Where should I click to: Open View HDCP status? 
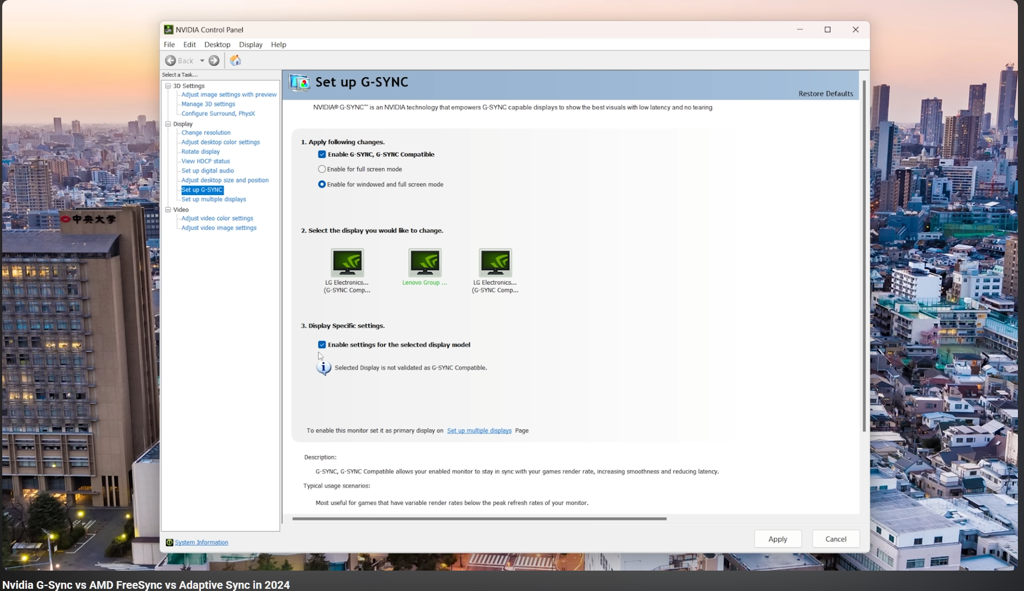[205, 162]
